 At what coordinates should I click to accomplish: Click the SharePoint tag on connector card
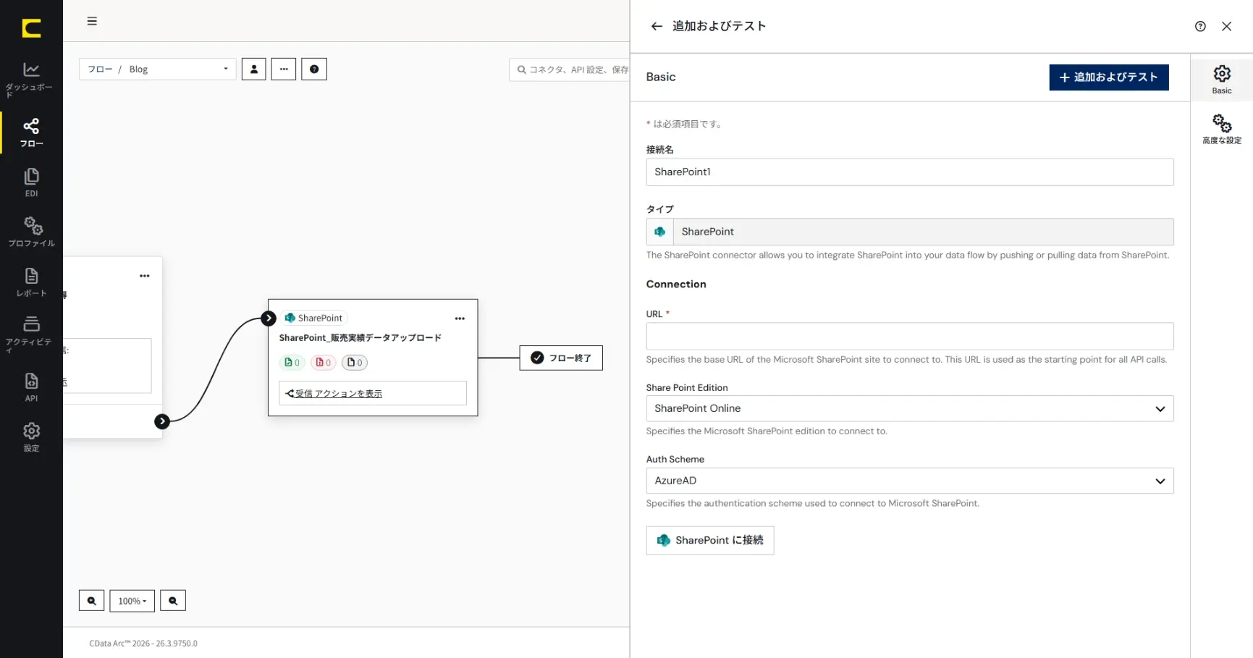(x=314, y=318)
